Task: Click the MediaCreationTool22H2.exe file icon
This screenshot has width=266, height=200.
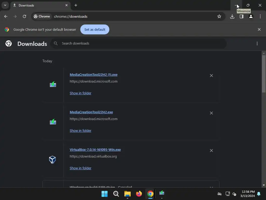Action: (53, 122)
